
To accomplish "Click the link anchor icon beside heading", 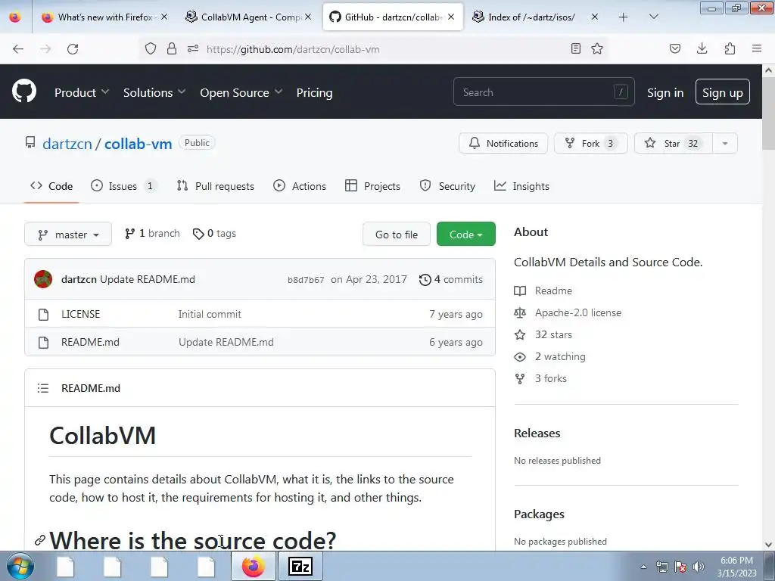I will tap(40, 540).
